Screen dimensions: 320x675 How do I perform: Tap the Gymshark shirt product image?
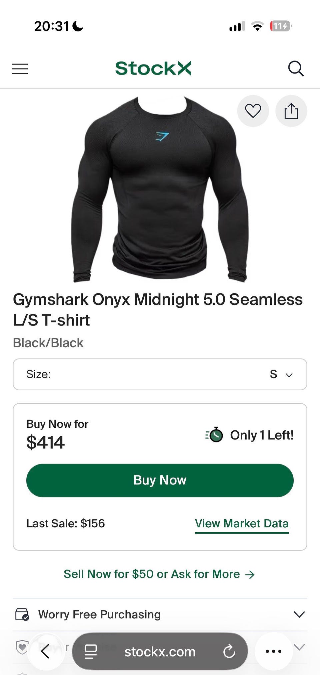(160, 189)
